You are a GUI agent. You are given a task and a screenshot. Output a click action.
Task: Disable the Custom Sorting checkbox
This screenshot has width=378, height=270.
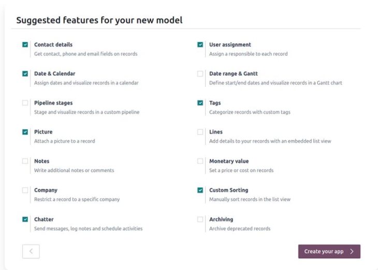200,190
